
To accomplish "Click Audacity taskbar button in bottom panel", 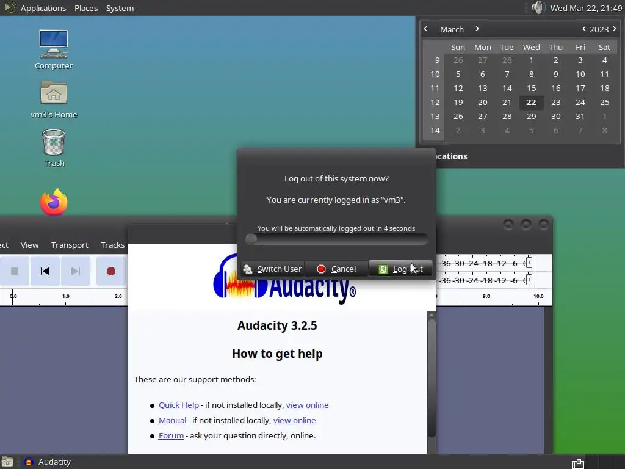I will point(48,462).
